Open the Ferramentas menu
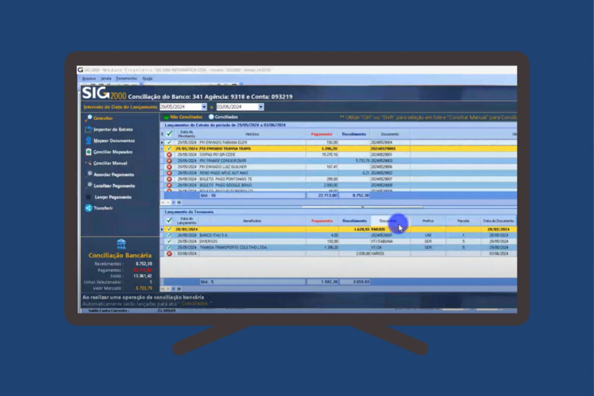The height and width of the screenshot is (396, 594). [x=126, y=78]
